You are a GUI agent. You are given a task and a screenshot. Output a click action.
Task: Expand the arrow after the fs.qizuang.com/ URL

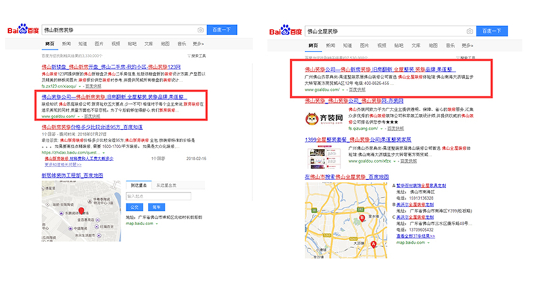point(381,129)
